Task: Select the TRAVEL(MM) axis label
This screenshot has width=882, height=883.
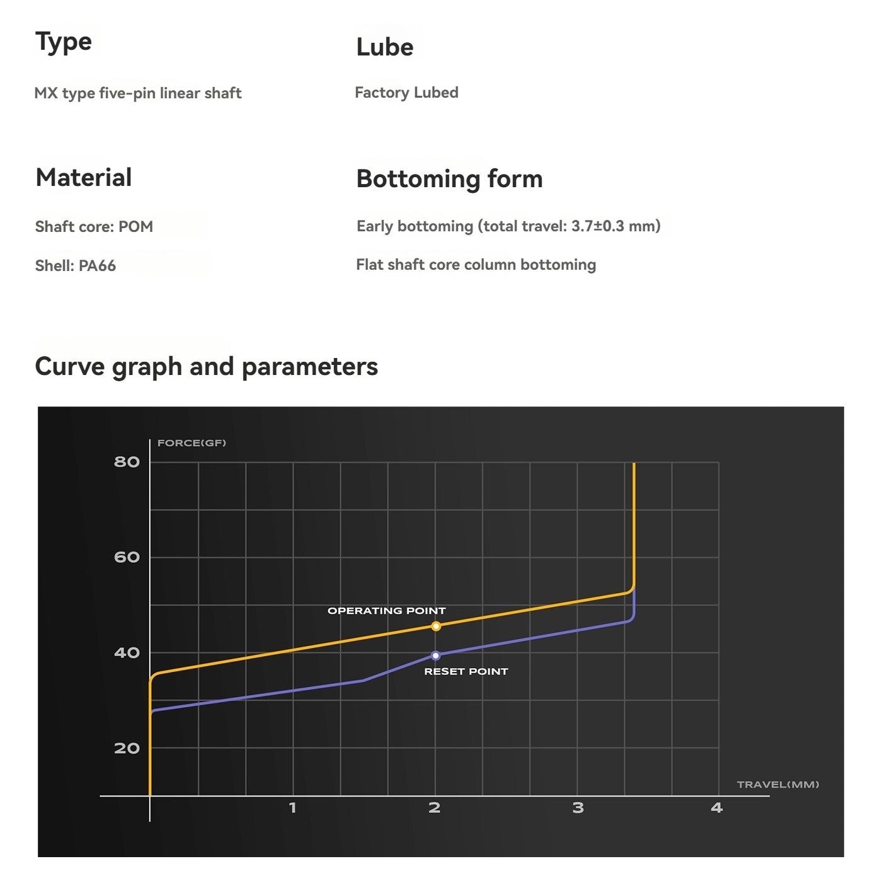Action: (777, 785)
